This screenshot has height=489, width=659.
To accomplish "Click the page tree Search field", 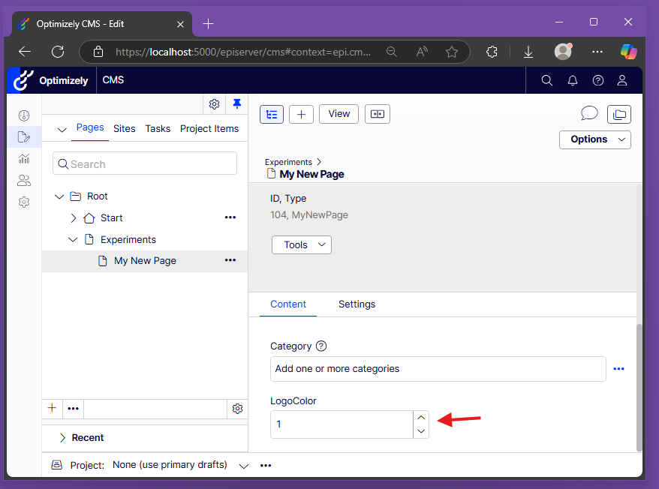I will (145, 163).
